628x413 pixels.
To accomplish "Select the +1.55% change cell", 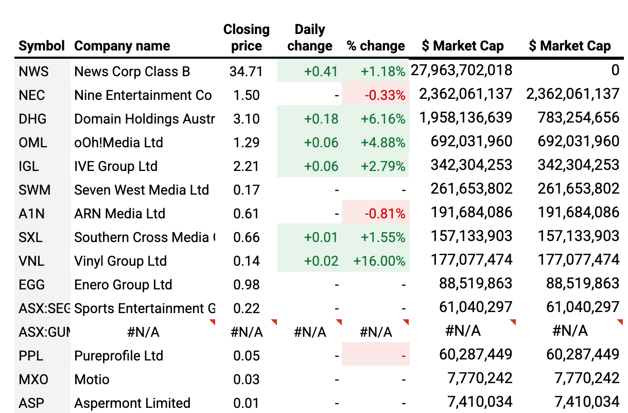I will coord(375,237).
